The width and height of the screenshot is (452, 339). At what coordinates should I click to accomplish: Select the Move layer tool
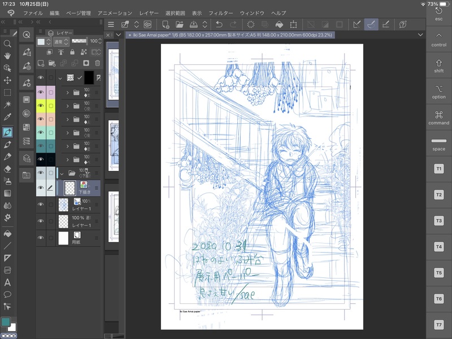7,80
